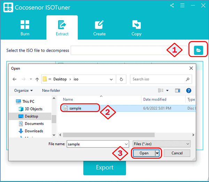Open Help with the question mark icon
This screenshot has width=209, height=182.
pos(188,90)
